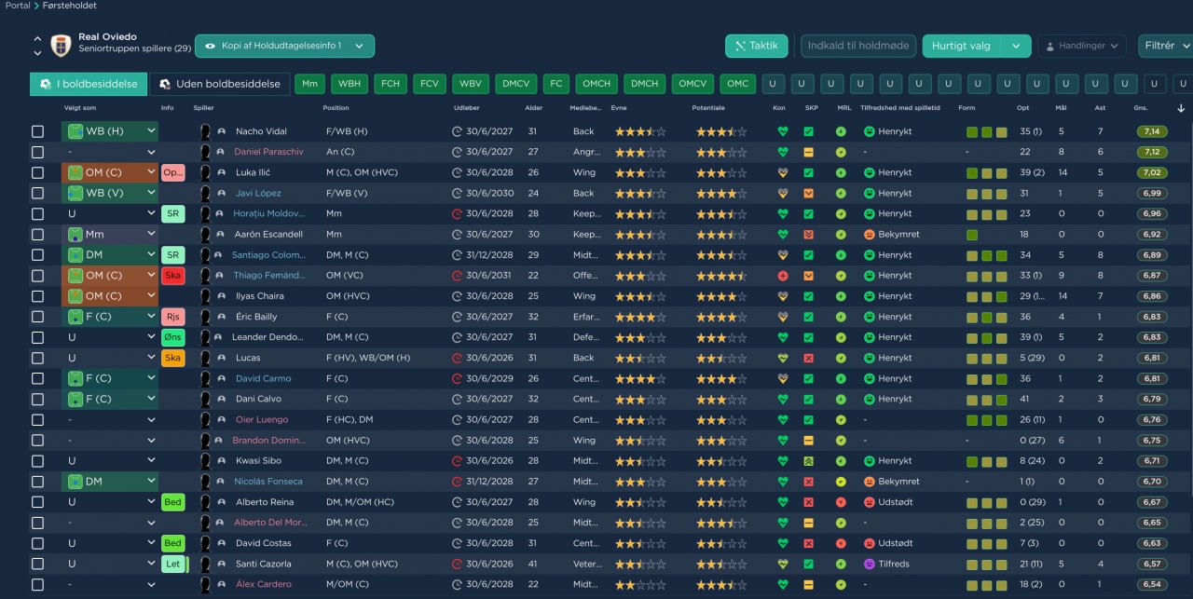Click the Rjs status badge for Éric Bailly
This screenshot has height=599, width=1193.
pos(172,317)
